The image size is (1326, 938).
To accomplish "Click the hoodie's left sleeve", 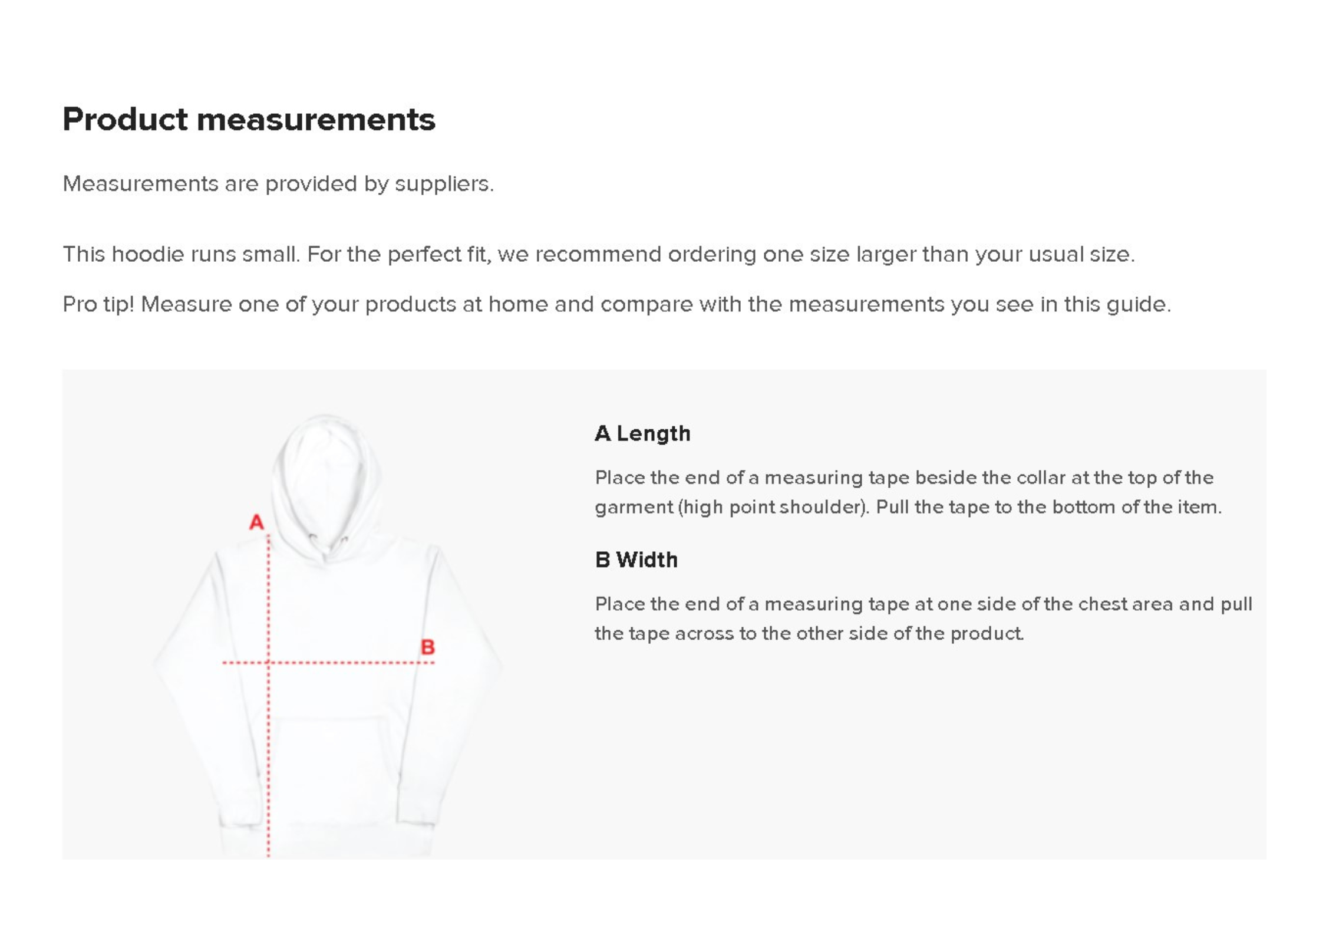I will pos(194,678).
